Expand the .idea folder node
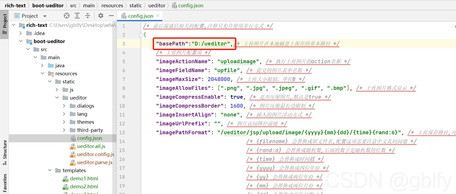This screenshot has width=456, height=194. click(21, 33)
